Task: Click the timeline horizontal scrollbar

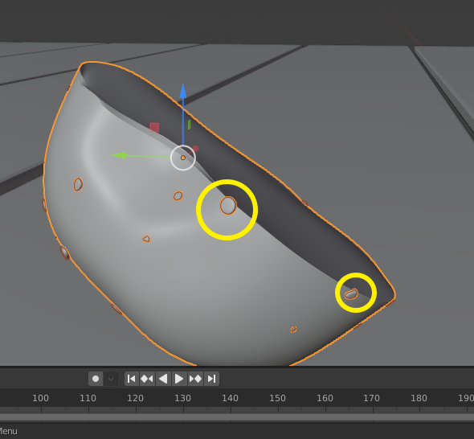Action: [237, 417]
